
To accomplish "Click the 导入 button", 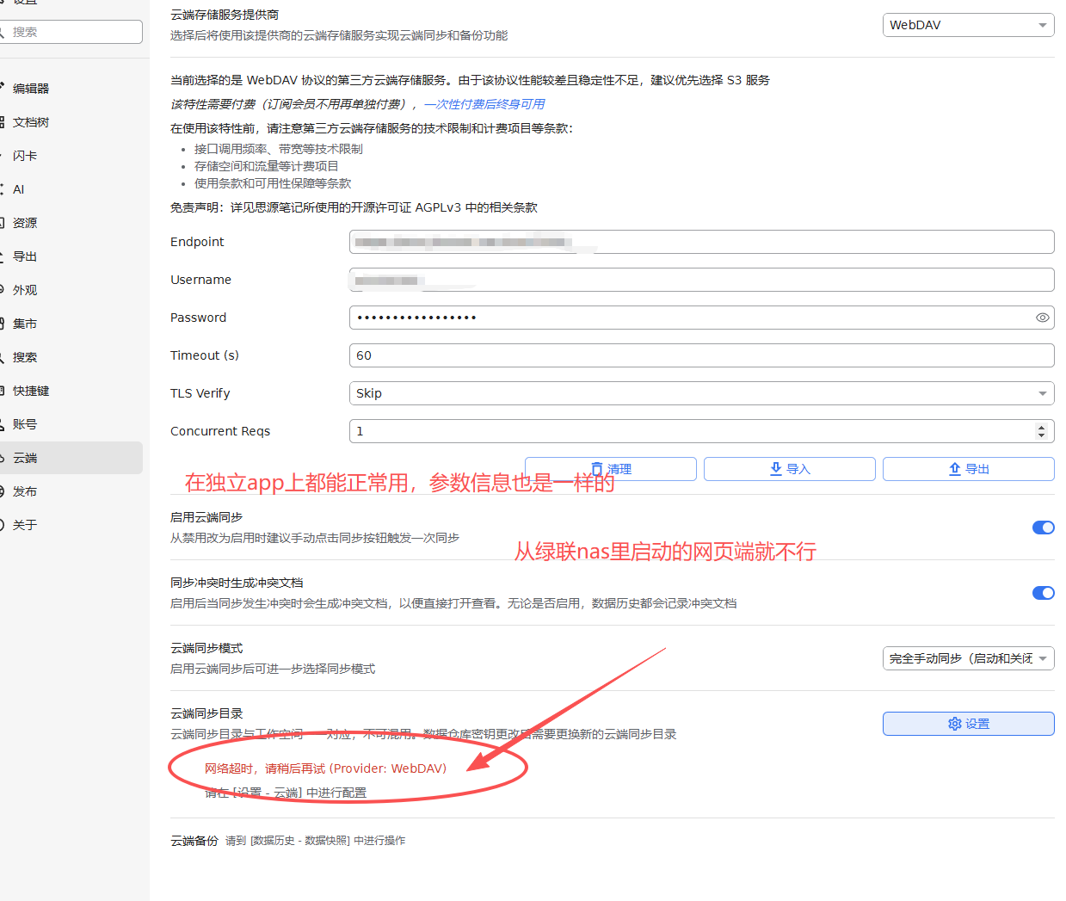I will [790, 469].
